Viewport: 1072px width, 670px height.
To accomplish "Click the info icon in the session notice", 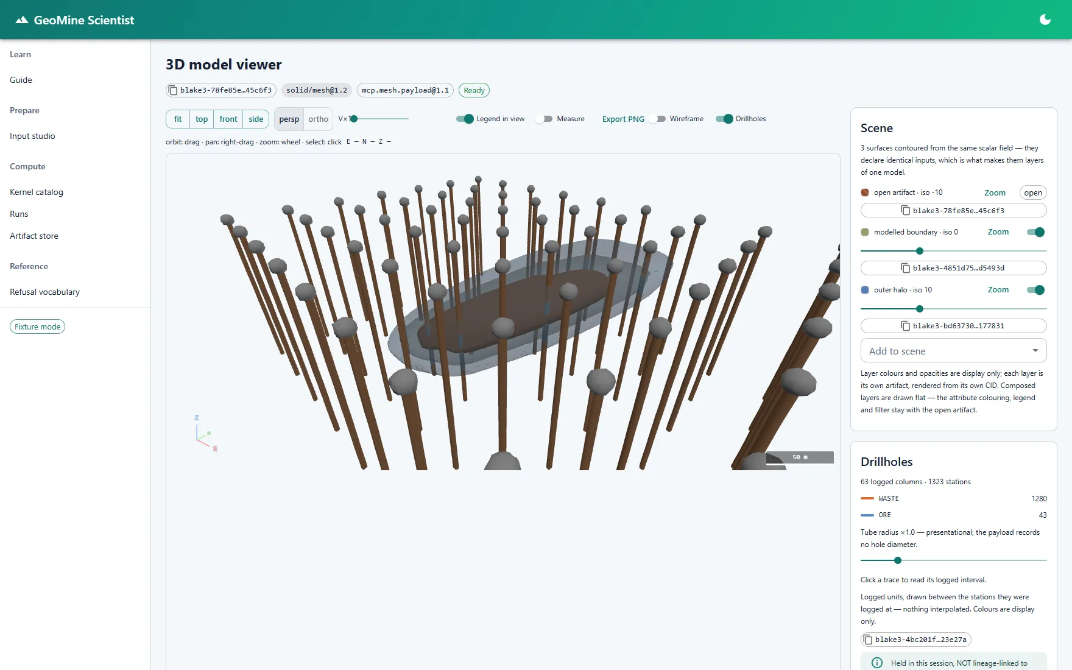I will pyautogui.click(x=877, y=663).
